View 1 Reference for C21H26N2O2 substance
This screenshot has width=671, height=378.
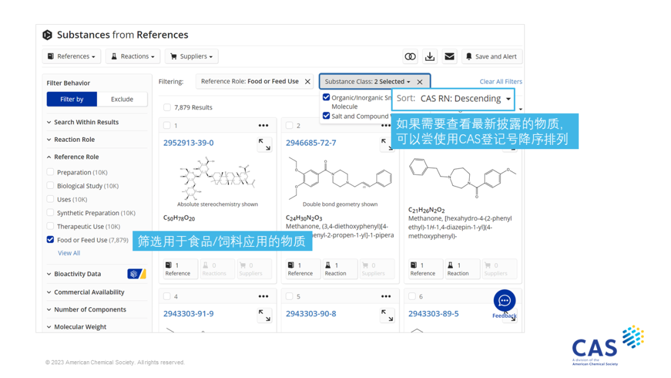coord(425,269)
